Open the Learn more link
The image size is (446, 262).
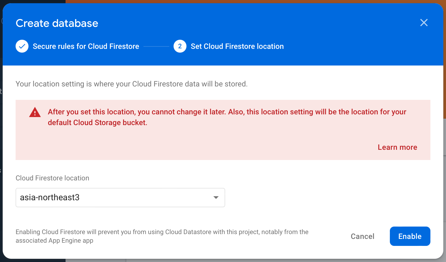[x=397, y=147]
